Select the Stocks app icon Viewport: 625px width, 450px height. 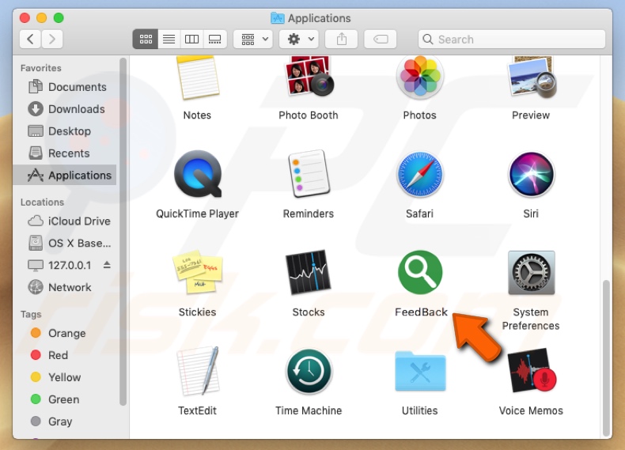tap(308, 272)
